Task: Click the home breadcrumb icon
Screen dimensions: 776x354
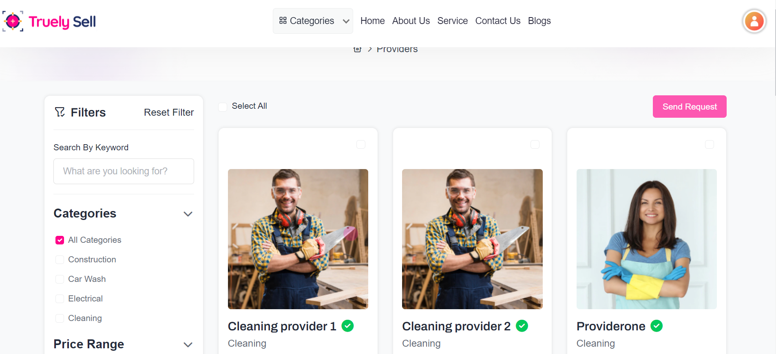Action: (x=358, y=49)
